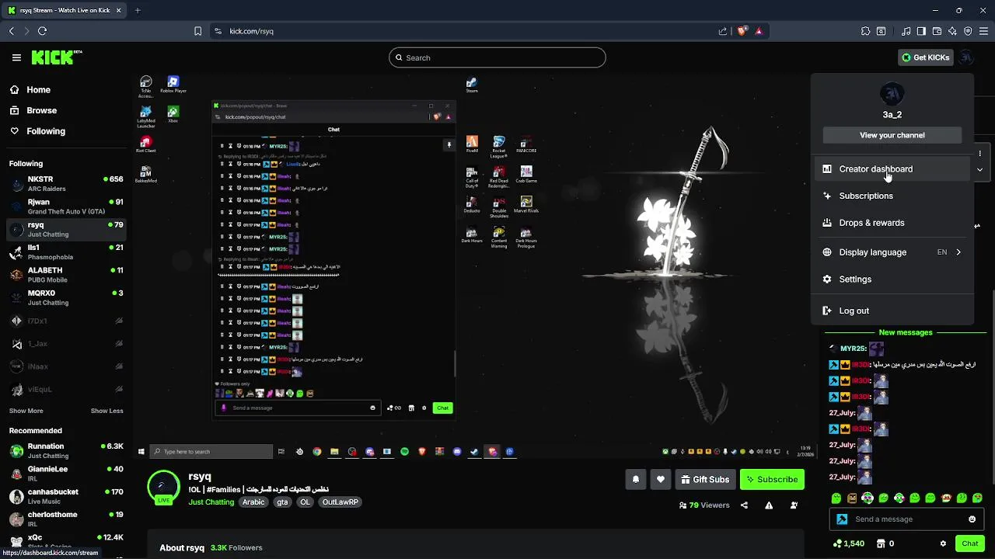This screenshot has height=559, width=995.
Task: Click the New messages indicator in chat
Action: [x=906, y=332]
